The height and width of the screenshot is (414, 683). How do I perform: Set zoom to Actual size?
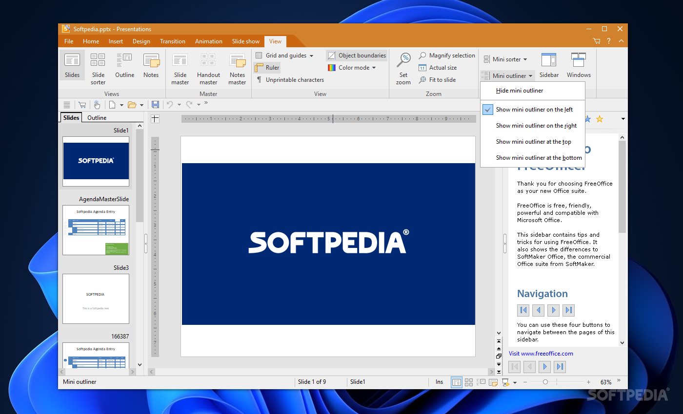tap(438, 68)
